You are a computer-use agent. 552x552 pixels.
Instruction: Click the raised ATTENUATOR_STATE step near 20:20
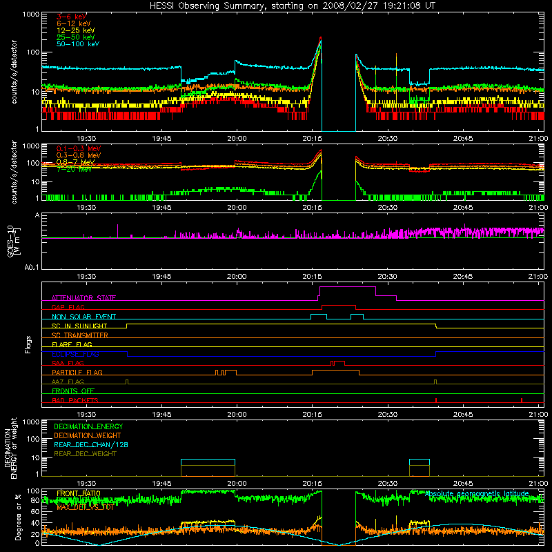click(x=348, y=287)
